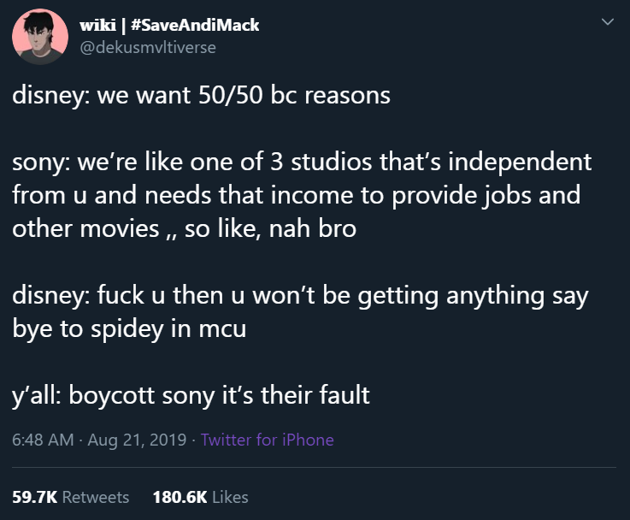Open the 'Likes' label list
Viewport: 630px width, 520px height.
tap(230, 497)
